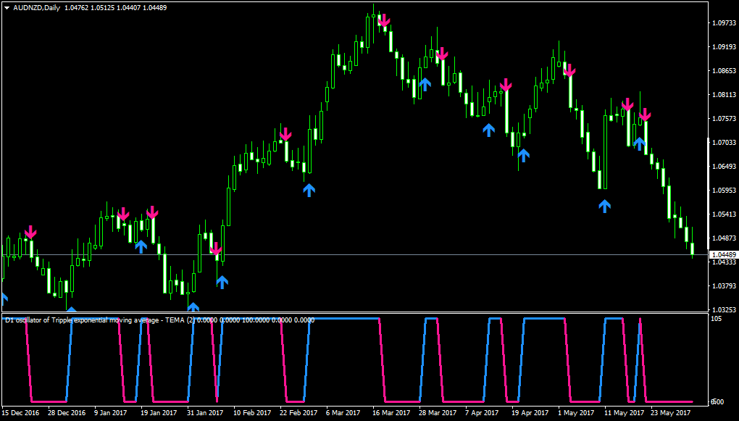Click the pink sell arrow at the chart's highest peak

pos(384,20)
